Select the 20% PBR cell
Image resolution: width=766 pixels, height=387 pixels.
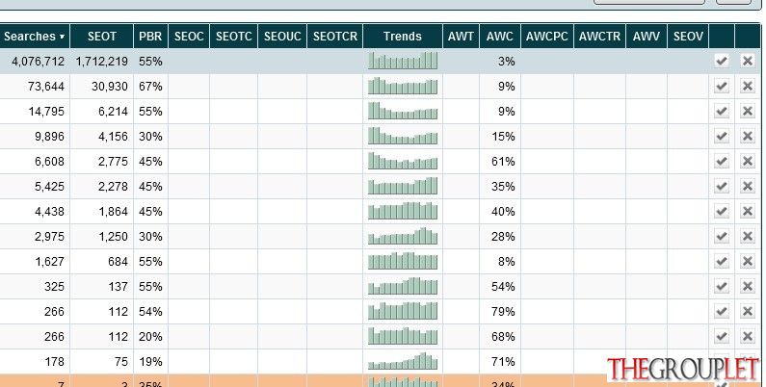(150, 337)
